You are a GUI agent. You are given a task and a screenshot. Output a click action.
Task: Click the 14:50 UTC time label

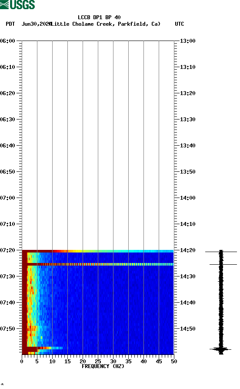coord(187,329)
